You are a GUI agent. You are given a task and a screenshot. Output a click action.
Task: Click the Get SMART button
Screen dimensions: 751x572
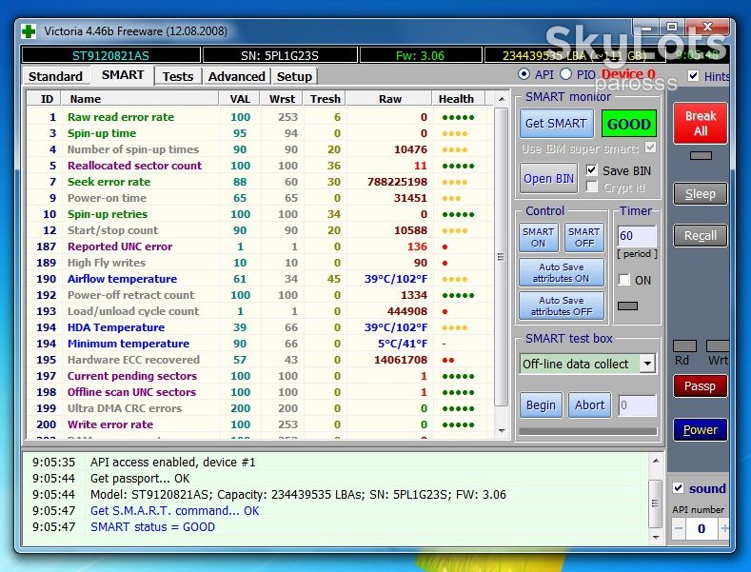[x=556, y=124]
